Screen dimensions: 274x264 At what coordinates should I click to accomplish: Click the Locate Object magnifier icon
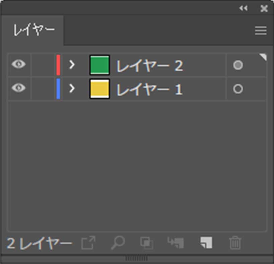(x=118, y=243)
